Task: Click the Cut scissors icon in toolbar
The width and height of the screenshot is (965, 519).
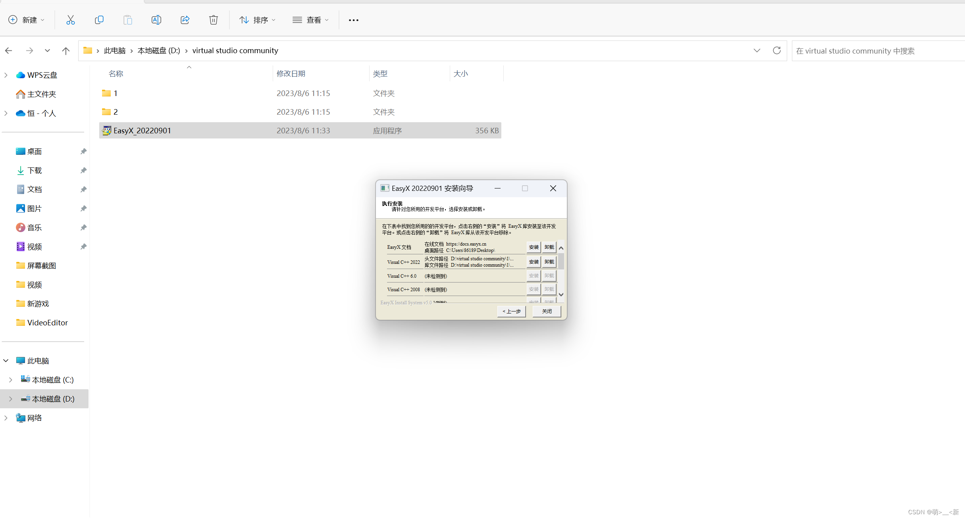Action: tap(71, 20)
